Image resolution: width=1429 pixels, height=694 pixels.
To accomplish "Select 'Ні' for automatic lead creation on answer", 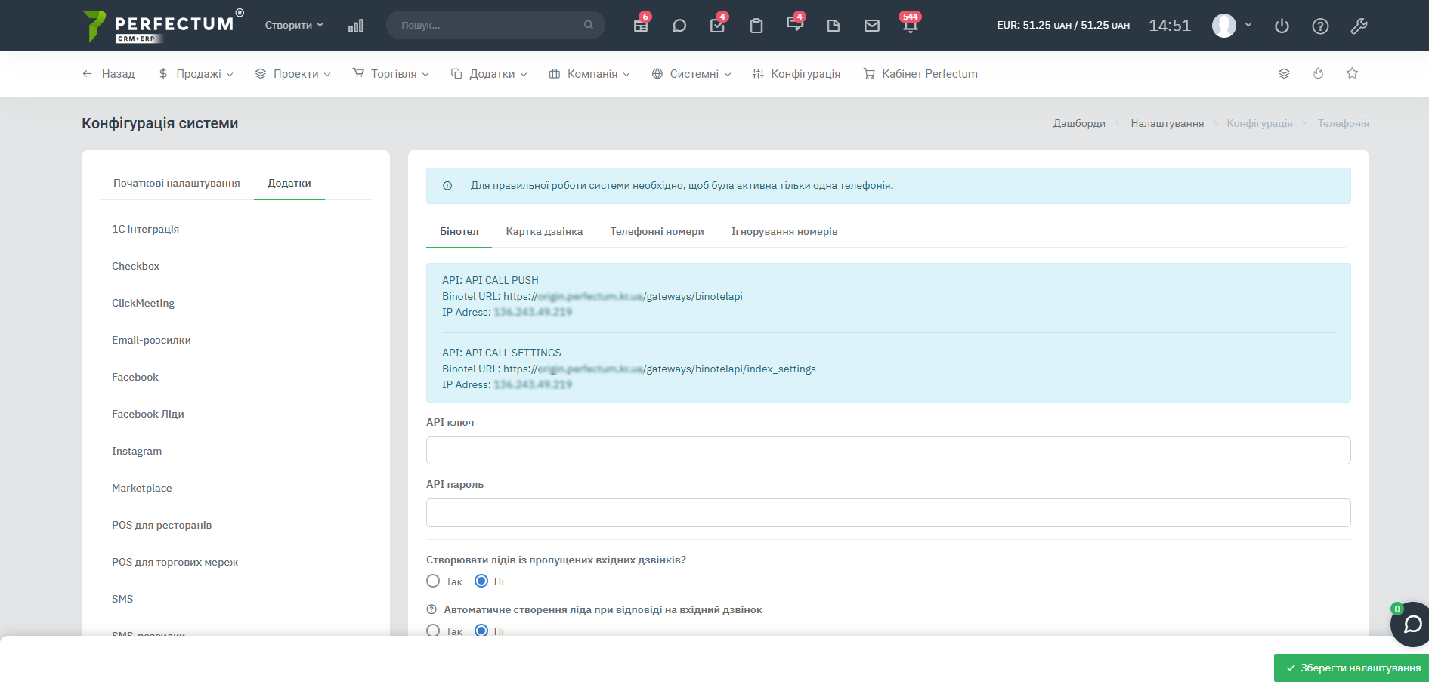I will tap(481, 631).
